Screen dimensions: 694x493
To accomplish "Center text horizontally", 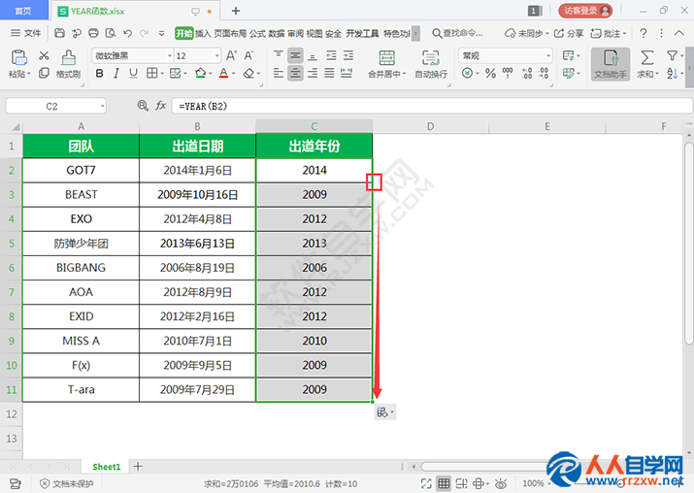I will 295,73.
